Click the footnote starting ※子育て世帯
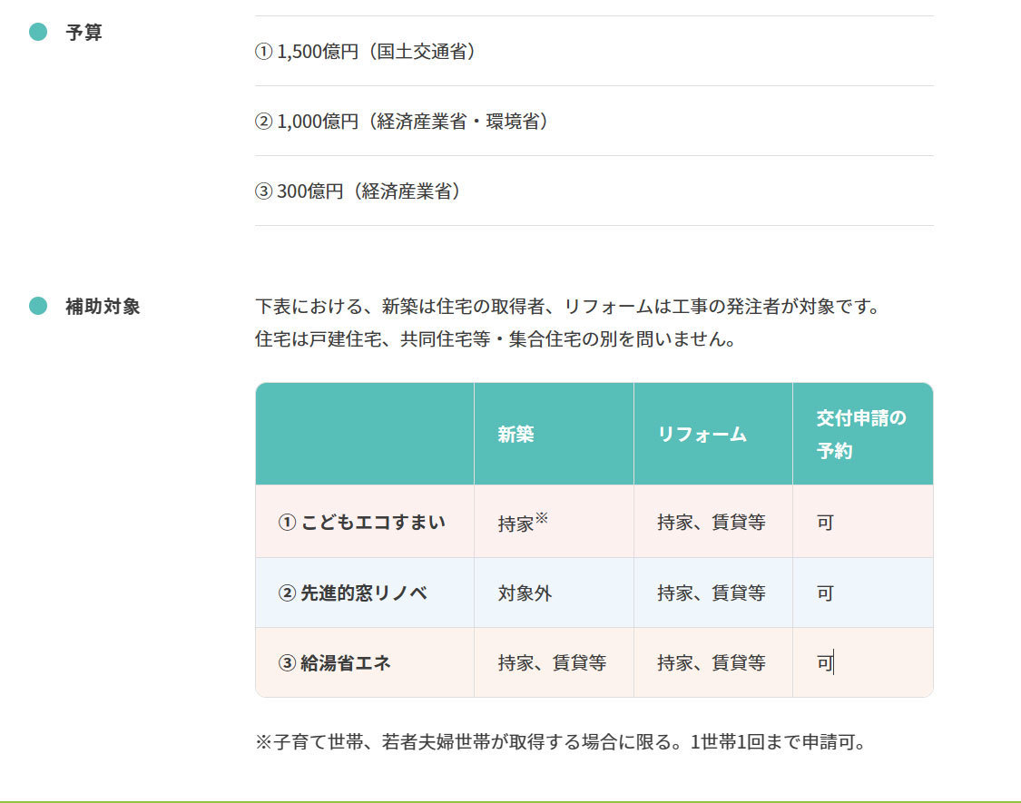The height and width of the screenshot is (803, 1021). pos(560,742)
